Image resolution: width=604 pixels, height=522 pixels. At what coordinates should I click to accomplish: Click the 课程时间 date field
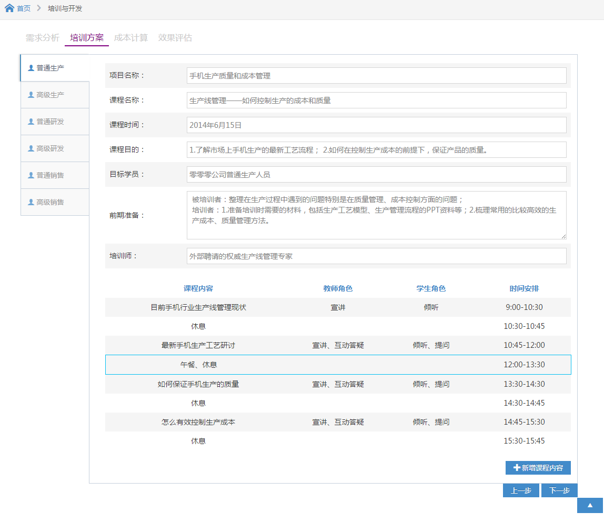376,125
